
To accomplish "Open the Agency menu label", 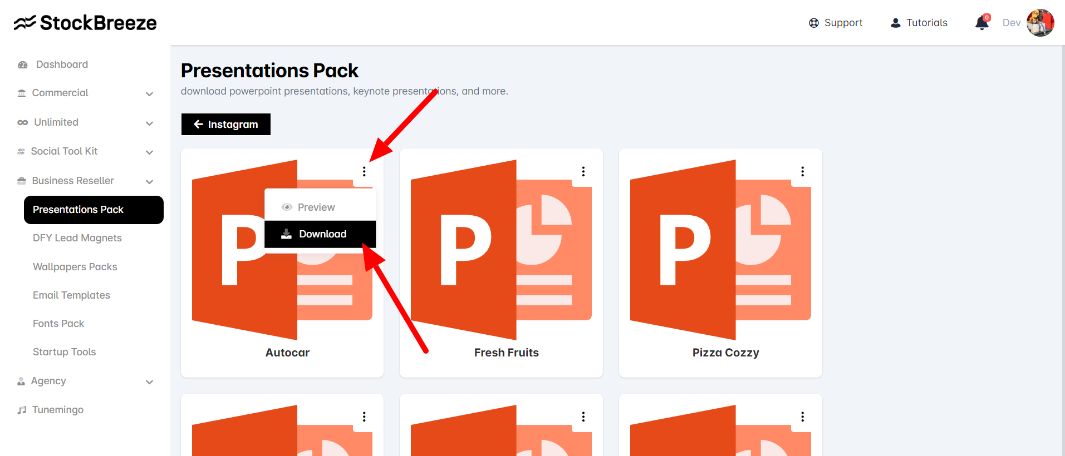I will coord(48,381).
